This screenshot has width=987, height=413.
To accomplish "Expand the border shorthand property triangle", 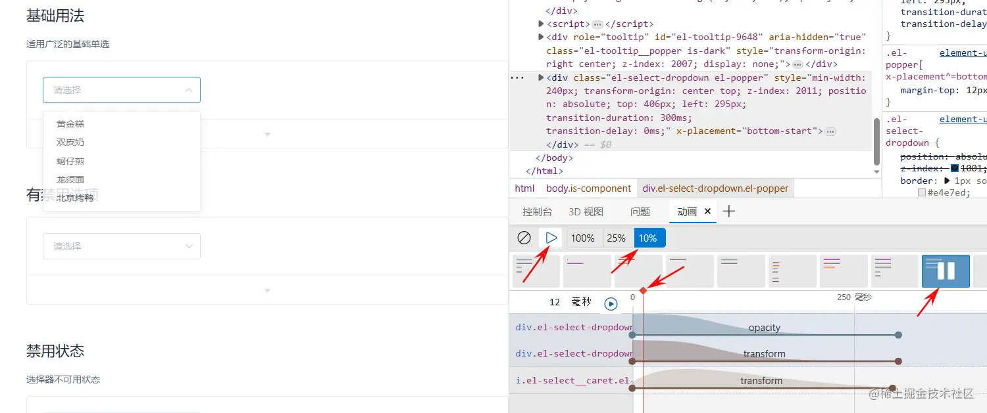I will click(947, 181).
